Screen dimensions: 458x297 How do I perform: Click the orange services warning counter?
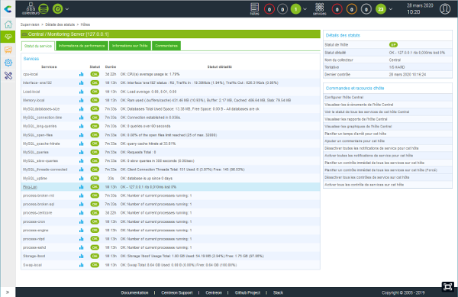351,9
